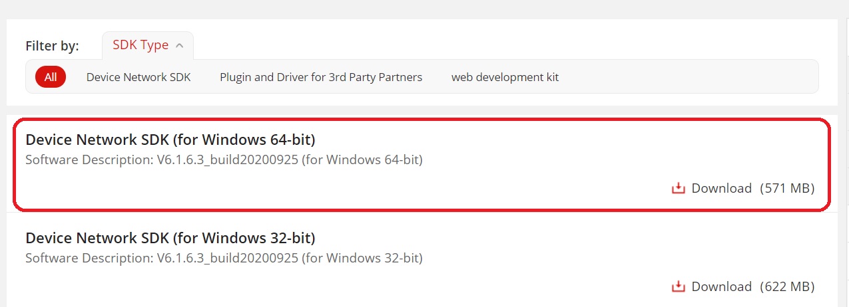Viewport: 849px width, 307px height.
Task: Filter by 'Plugin and Driver for 3rd Party Partners'
Action: pos(321,77)
